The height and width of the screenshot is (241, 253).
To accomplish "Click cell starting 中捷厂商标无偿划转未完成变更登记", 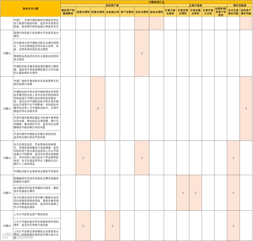I will (x=37, y=82).
